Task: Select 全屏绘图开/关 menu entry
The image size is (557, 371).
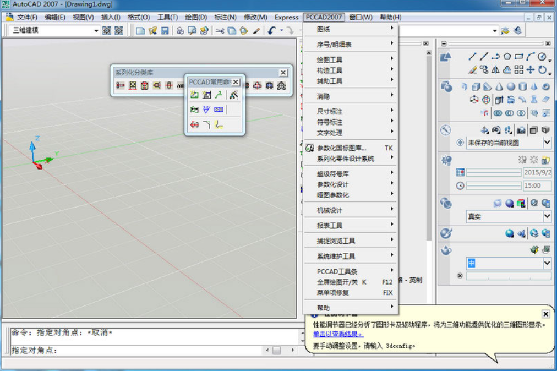Action: click(x=351, y=282)
